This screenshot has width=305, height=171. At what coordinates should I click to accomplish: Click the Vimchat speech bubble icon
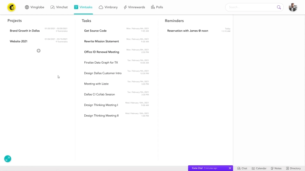(52, 7)
